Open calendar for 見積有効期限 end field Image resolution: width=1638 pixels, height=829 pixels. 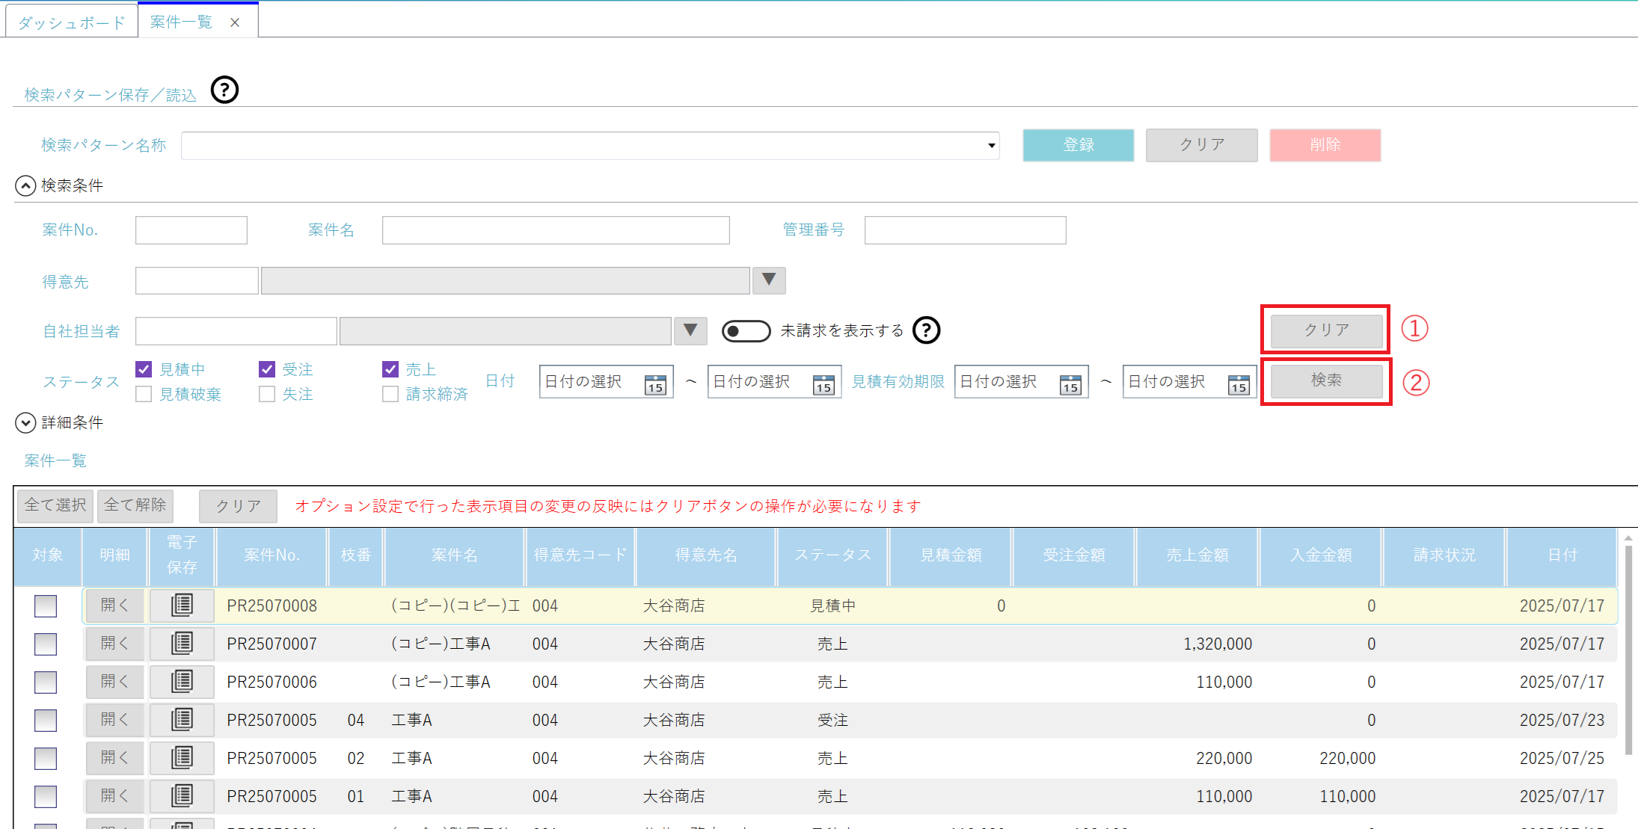click(1239, 383)
